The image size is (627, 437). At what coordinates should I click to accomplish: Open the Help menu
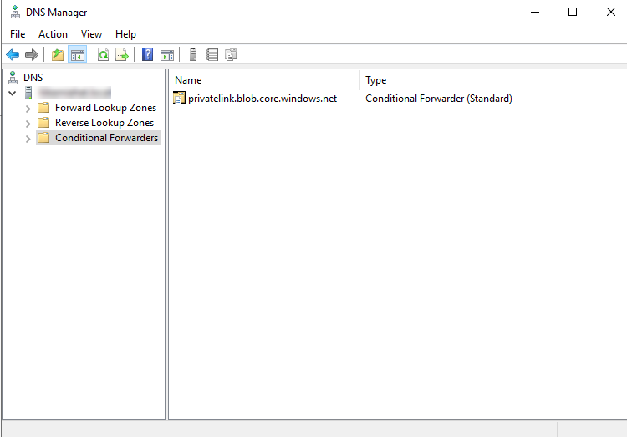[125, 34]
